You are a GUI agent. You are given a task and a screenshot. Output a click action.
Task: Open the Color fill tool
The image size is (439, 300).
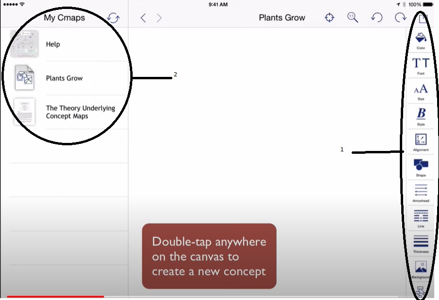[x=421, y=39]
